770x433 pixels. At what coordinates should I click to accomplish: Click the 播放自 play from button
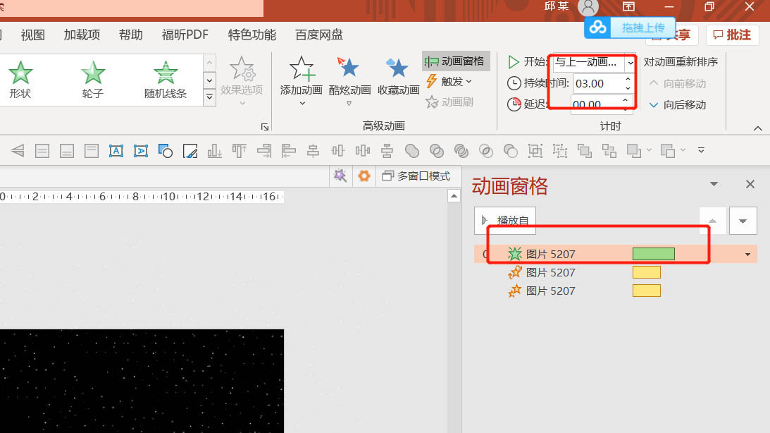pos(505,221)
